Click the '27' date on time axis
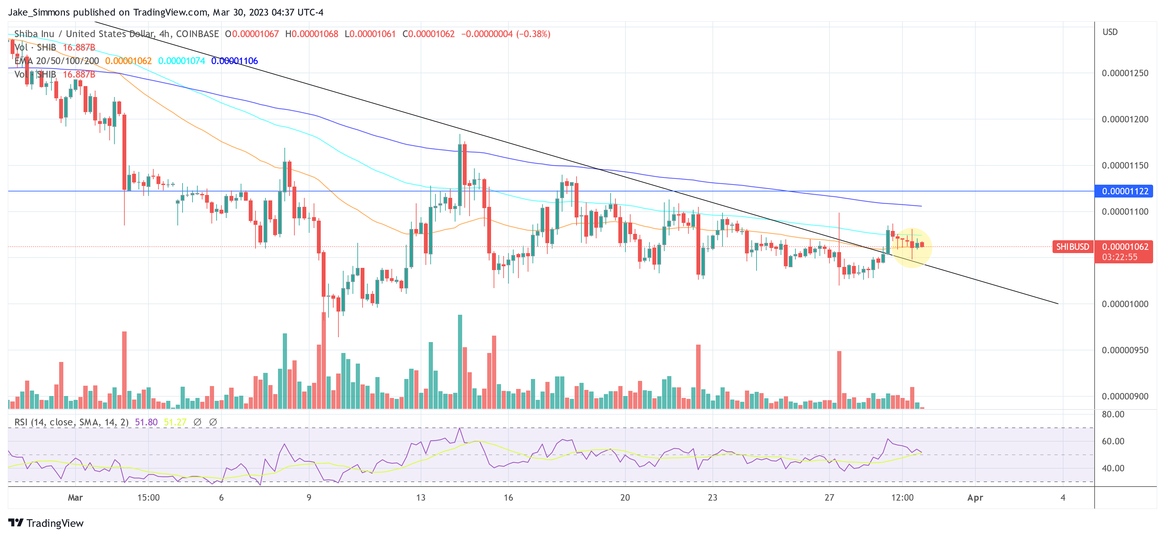The image size is (1165, 537). pos(829,498)
